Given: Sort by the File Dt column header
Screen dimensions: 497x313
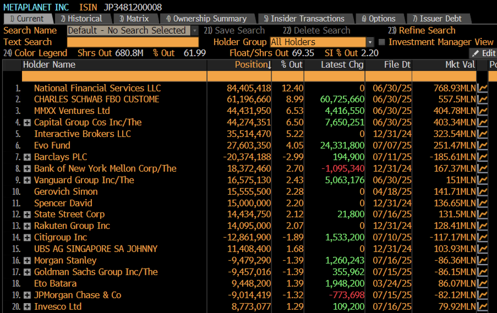Looking at the screenshot, I should [x=388, y=65].
